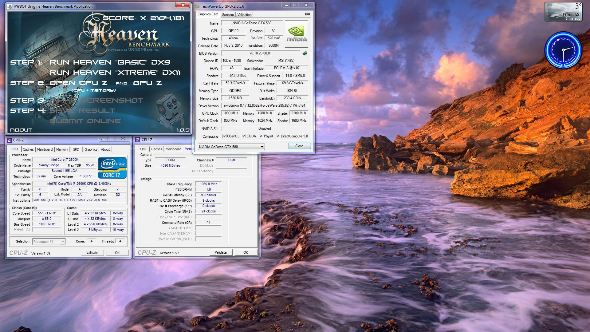The height and width of the screenshot is (332, 590).
Task: Click the FSB:DRAM 1:8 value
Action: tap(208, 190)
